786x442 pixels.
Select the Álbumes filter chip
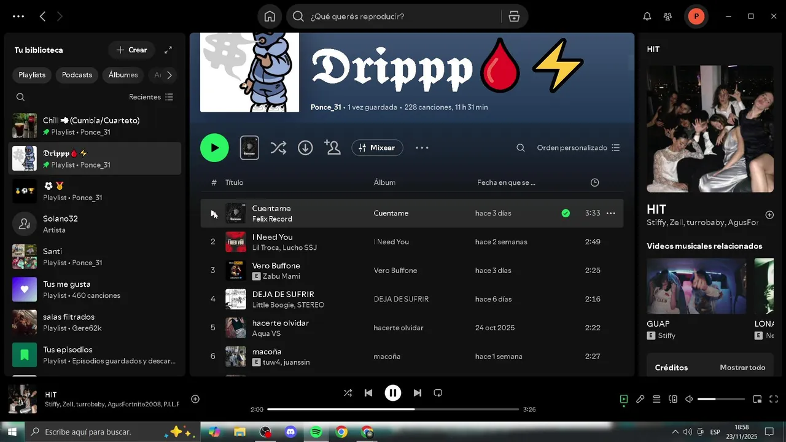tap(123, 75)
